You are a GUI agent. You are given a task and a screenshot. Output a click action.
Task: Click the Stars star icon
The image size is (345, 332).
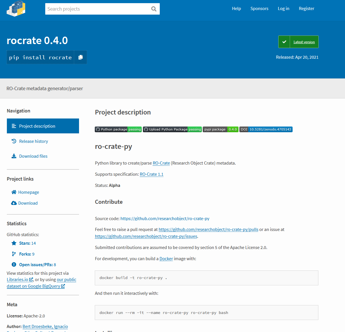[14, 243]
